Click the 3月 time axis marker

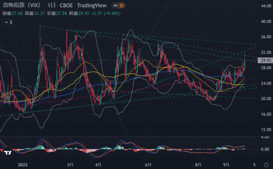[70, 165]
